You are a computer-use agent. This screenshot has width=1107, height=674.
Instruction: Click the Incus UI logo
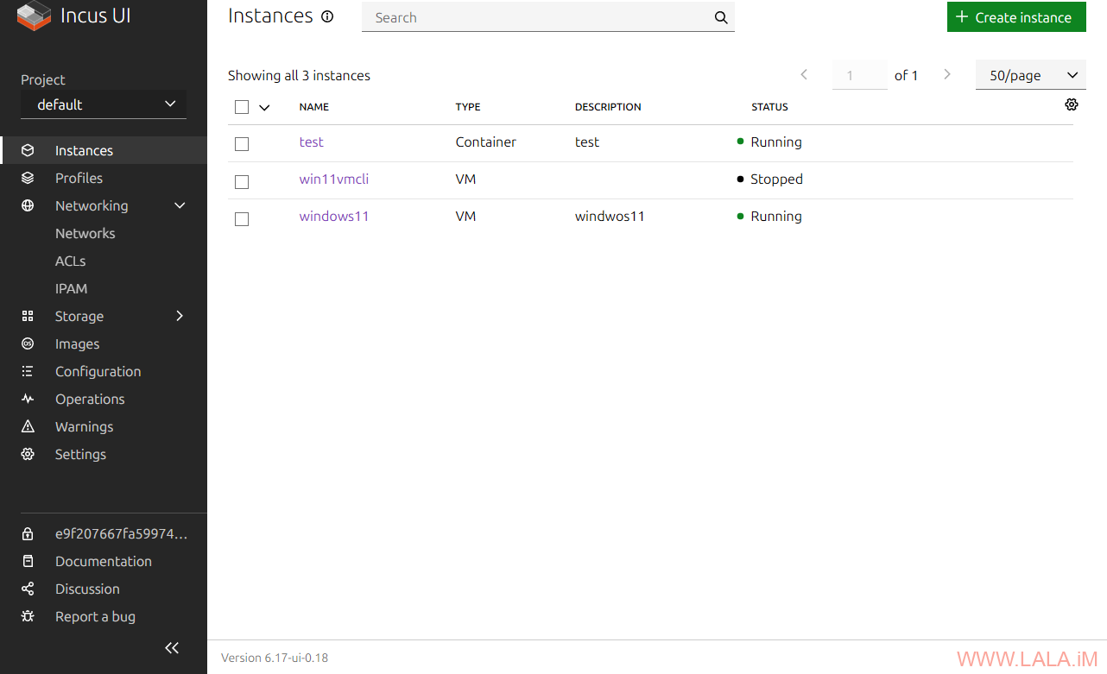[x=35, y=16]
